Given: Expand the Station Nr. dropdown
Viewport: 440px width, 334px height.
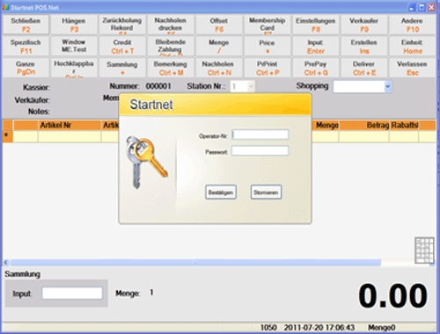Looking at the screenshot, I should tap(251, 86).
